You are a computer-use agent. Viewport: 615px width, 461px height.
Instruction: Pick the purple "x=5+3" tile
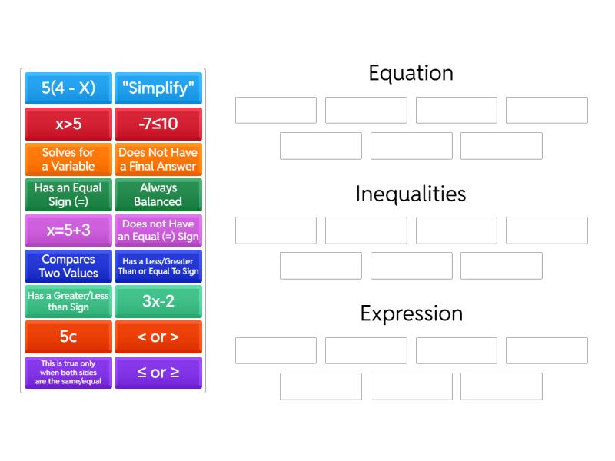68,230
